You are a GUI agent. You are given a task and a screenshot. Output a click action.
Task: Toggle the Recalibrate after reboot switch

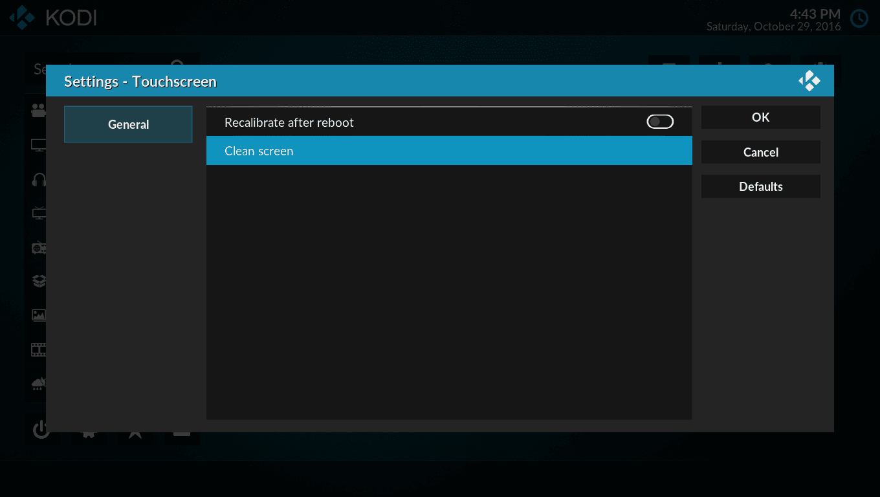(660, 122)
